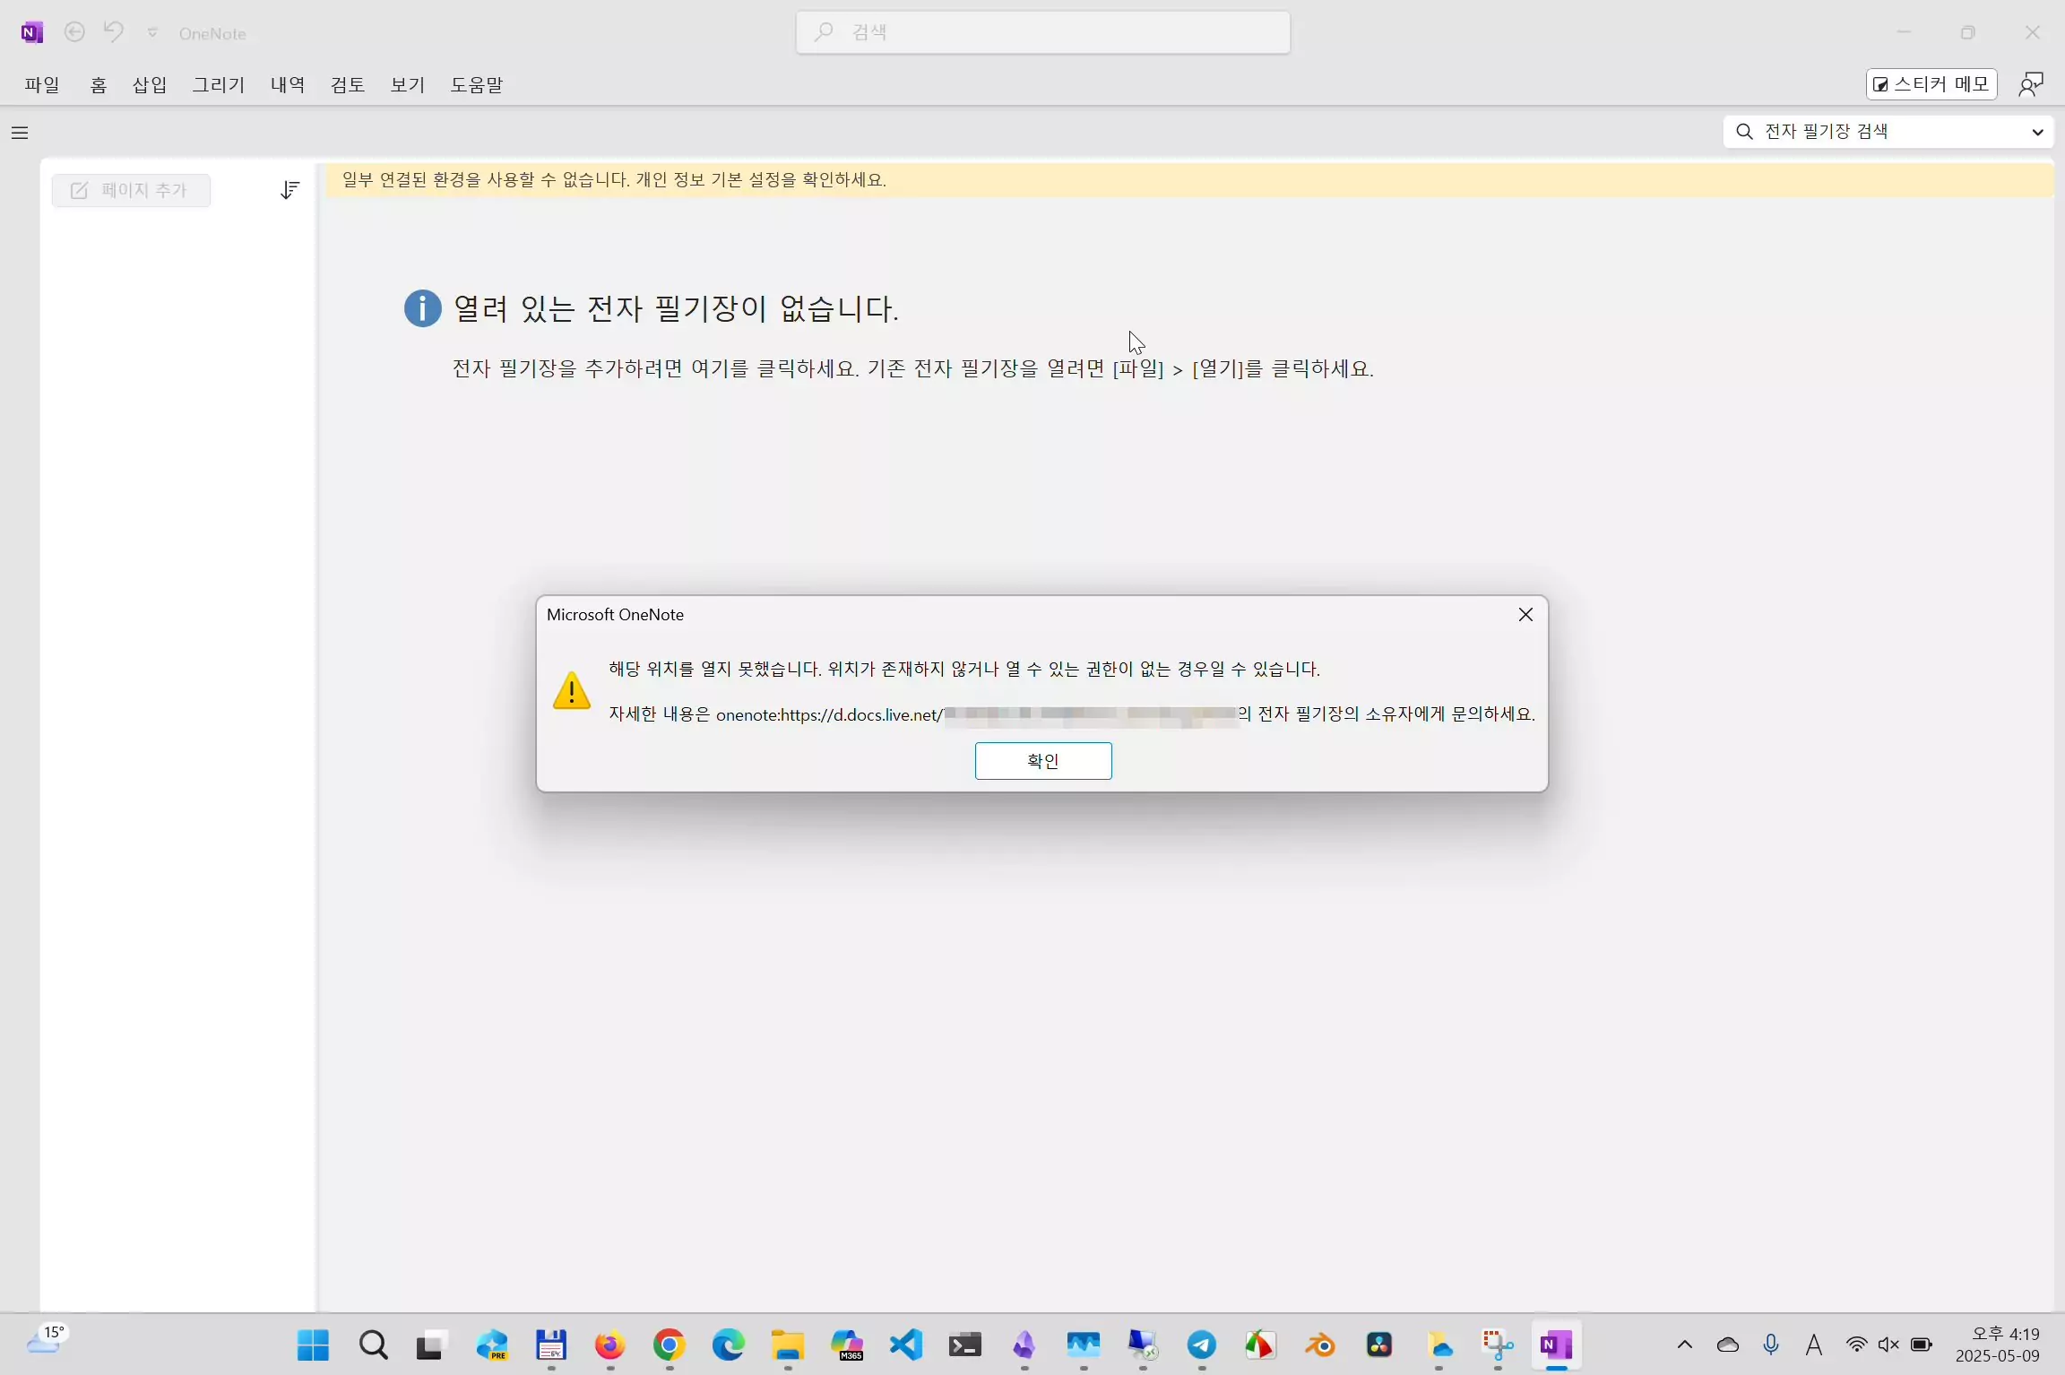The height and width of the screenshot is (1375, 2065).
Task: Click the IME language indicator A
Action: [x=1814, y=1345]
